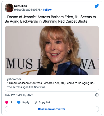Click the MUS backdrop lettering in photo

[19, 64]
